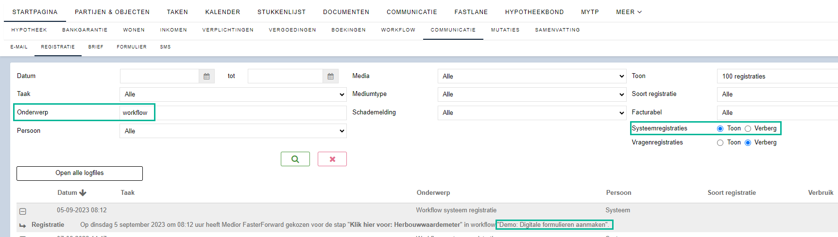Run search with the green magnifier button

pos(295,159)
